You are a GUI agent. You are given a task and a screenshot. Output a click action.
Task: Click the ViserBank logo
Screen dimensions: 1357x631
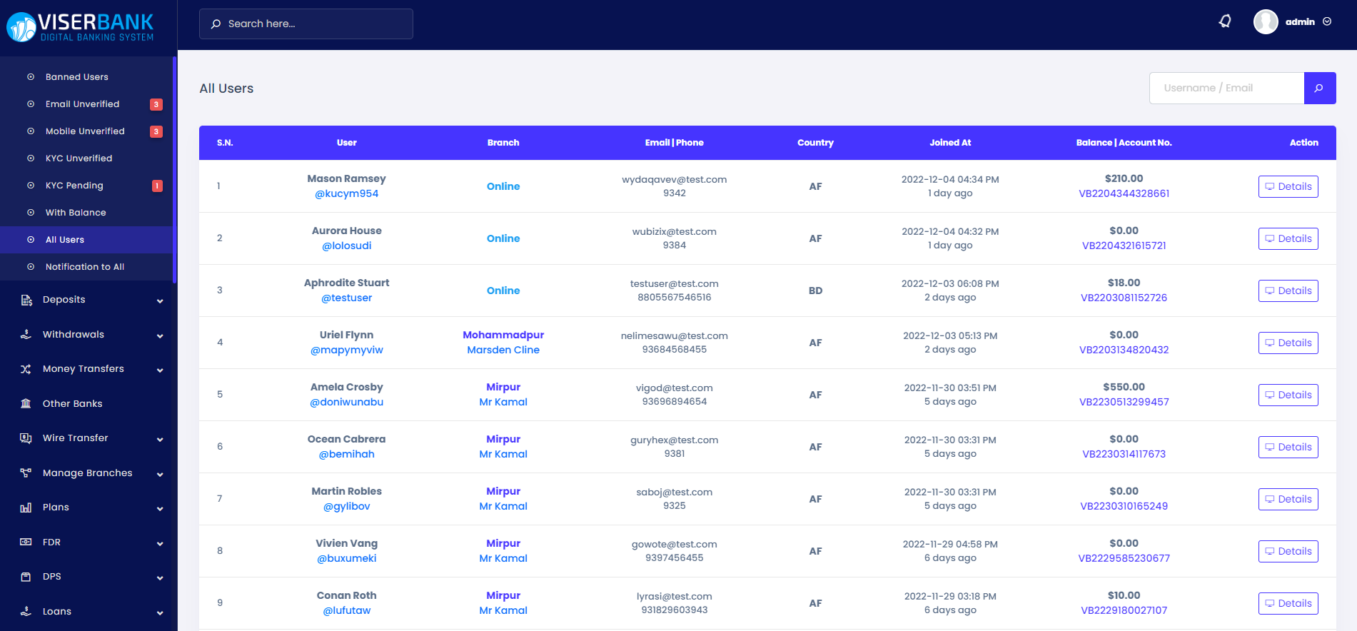[x=81, y=27]
